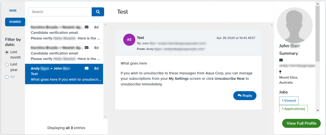Click the message list scroll up arrow

[105, 25]
